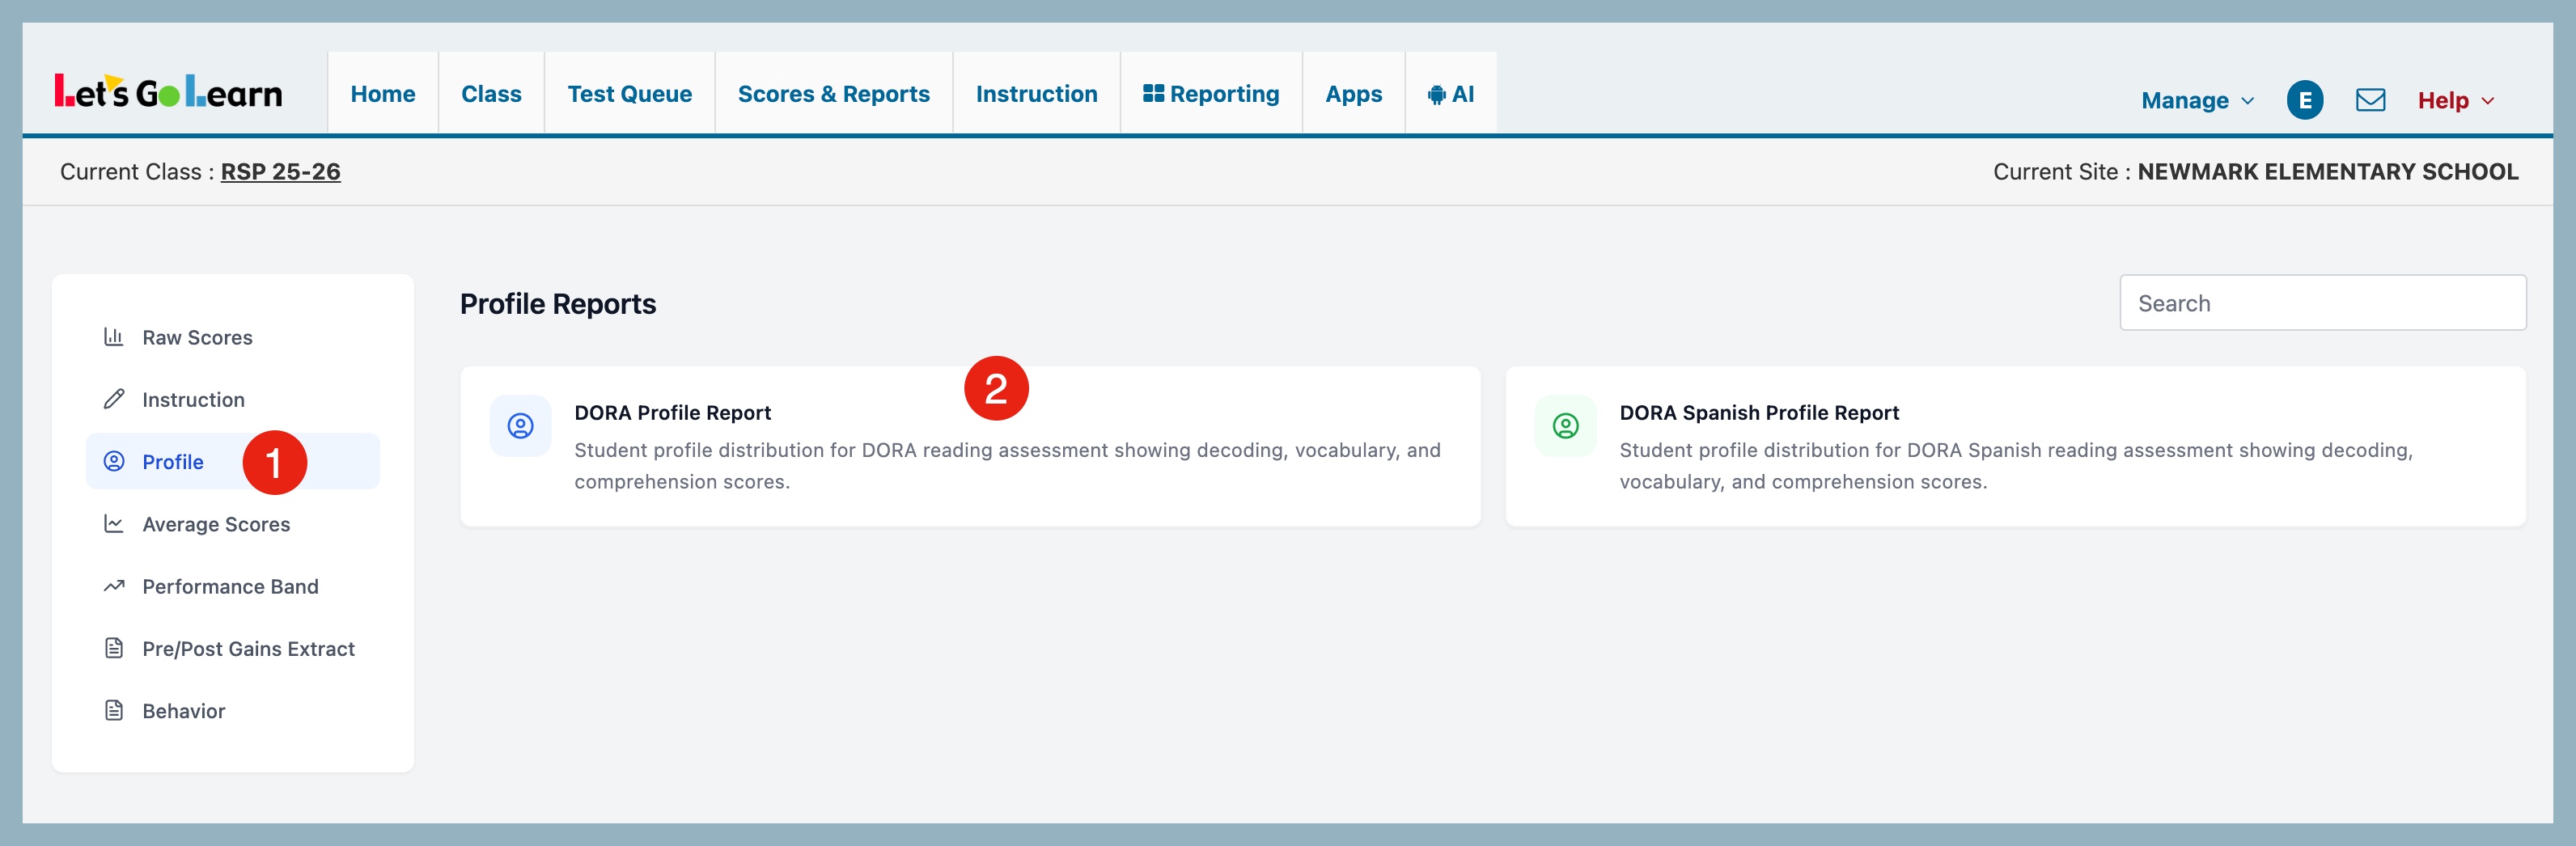The width and height of the screenshot is (2576, 846).
Task: Select Pre/Post Gains Extract in sidebar
Action: pos(248,648)
